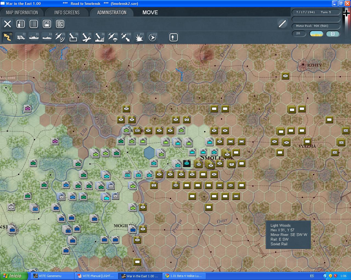The image size is (351, 280).
Task: Switch to the MAP INFORMATION tab
Action: tap(22, 13)
